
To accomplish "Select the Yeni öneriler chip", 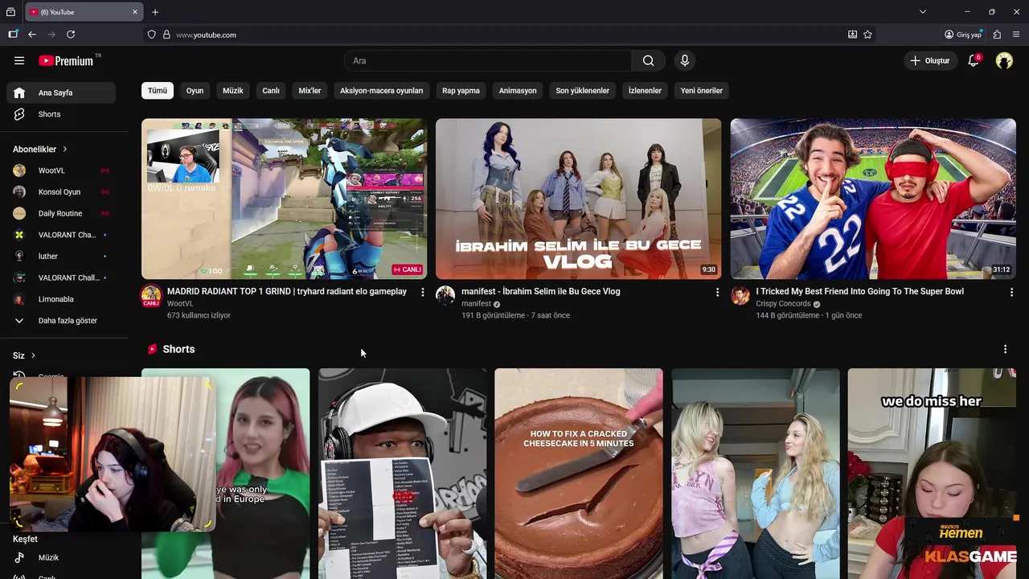I will 702,91.
